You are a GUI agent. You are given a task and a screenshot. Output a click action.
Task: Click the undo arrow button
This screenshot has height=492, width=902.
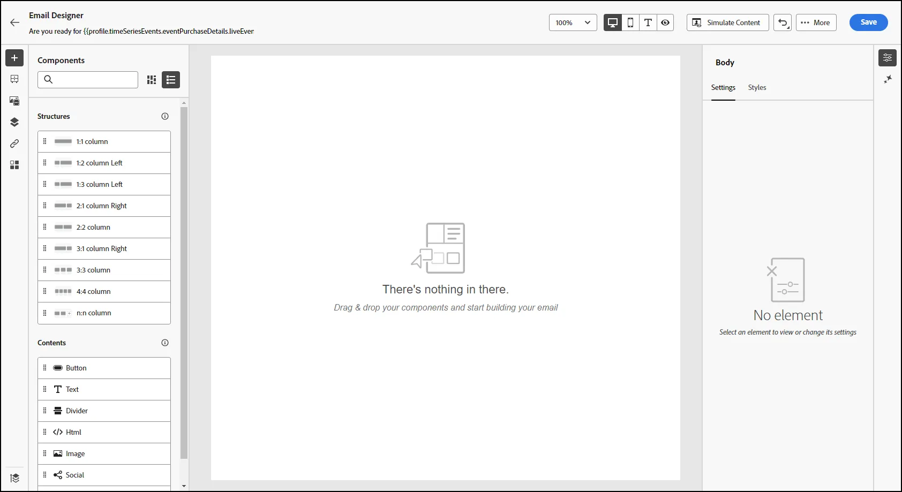pyautogui.click(x=783, y=22)
